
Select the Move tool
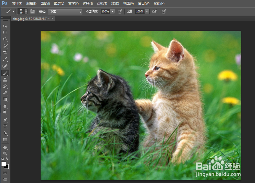click(x=5, y=26)
